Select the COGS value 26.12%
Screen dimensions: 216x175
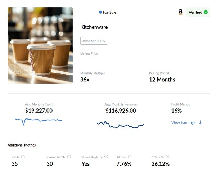coord(161,164)
